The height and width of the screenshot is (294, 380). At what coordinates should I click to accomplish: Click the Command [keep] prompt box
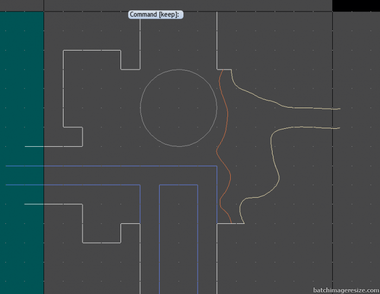(x=156, y=15)
